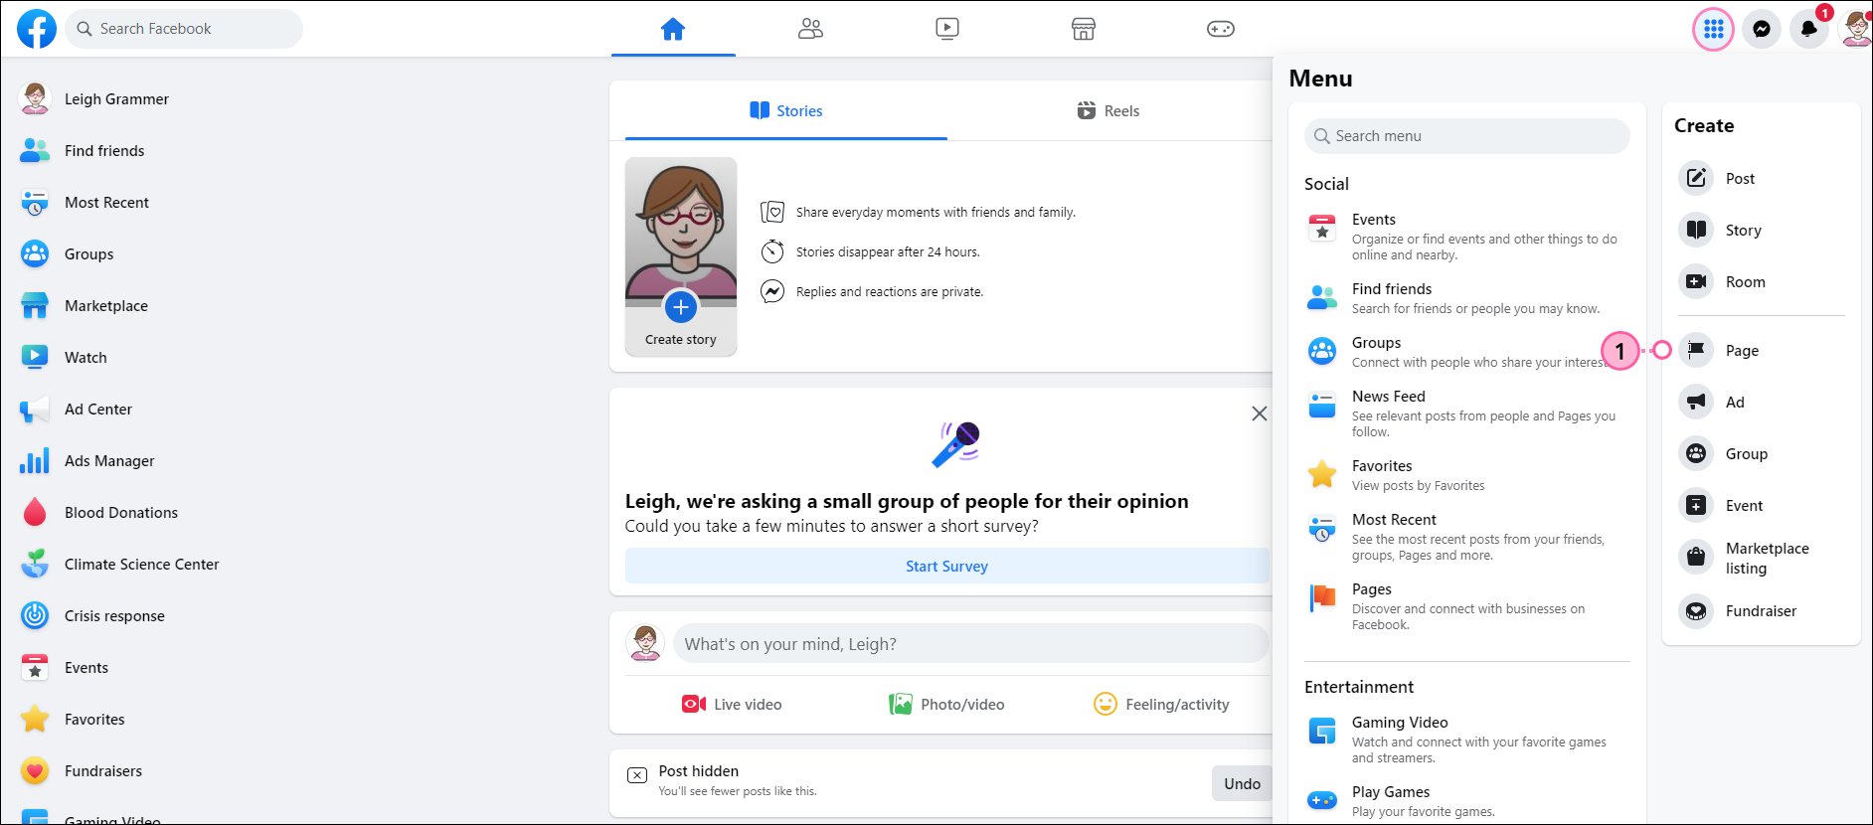
Task: Click the plus icon on Create story
Action: click(x=681, y=308)
